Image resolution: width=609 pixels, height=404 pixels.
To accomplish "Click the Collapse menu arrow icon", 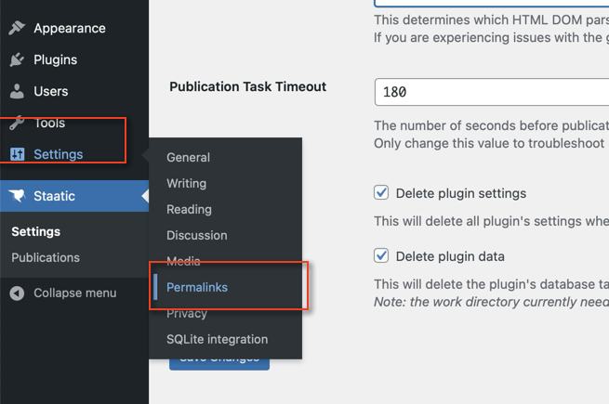I will (17, 293).
